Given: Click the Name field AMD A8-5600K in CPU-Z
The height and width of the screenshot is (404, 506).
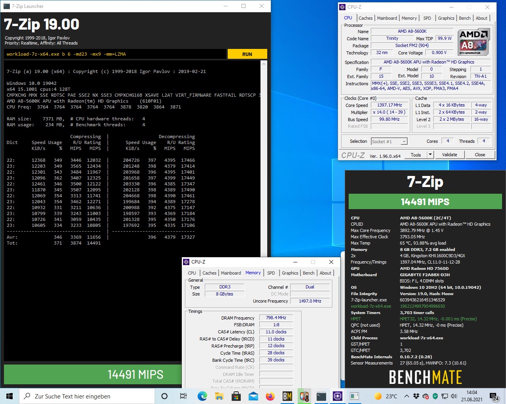Looking at the screenshot, I should click(x=412, y=31).
